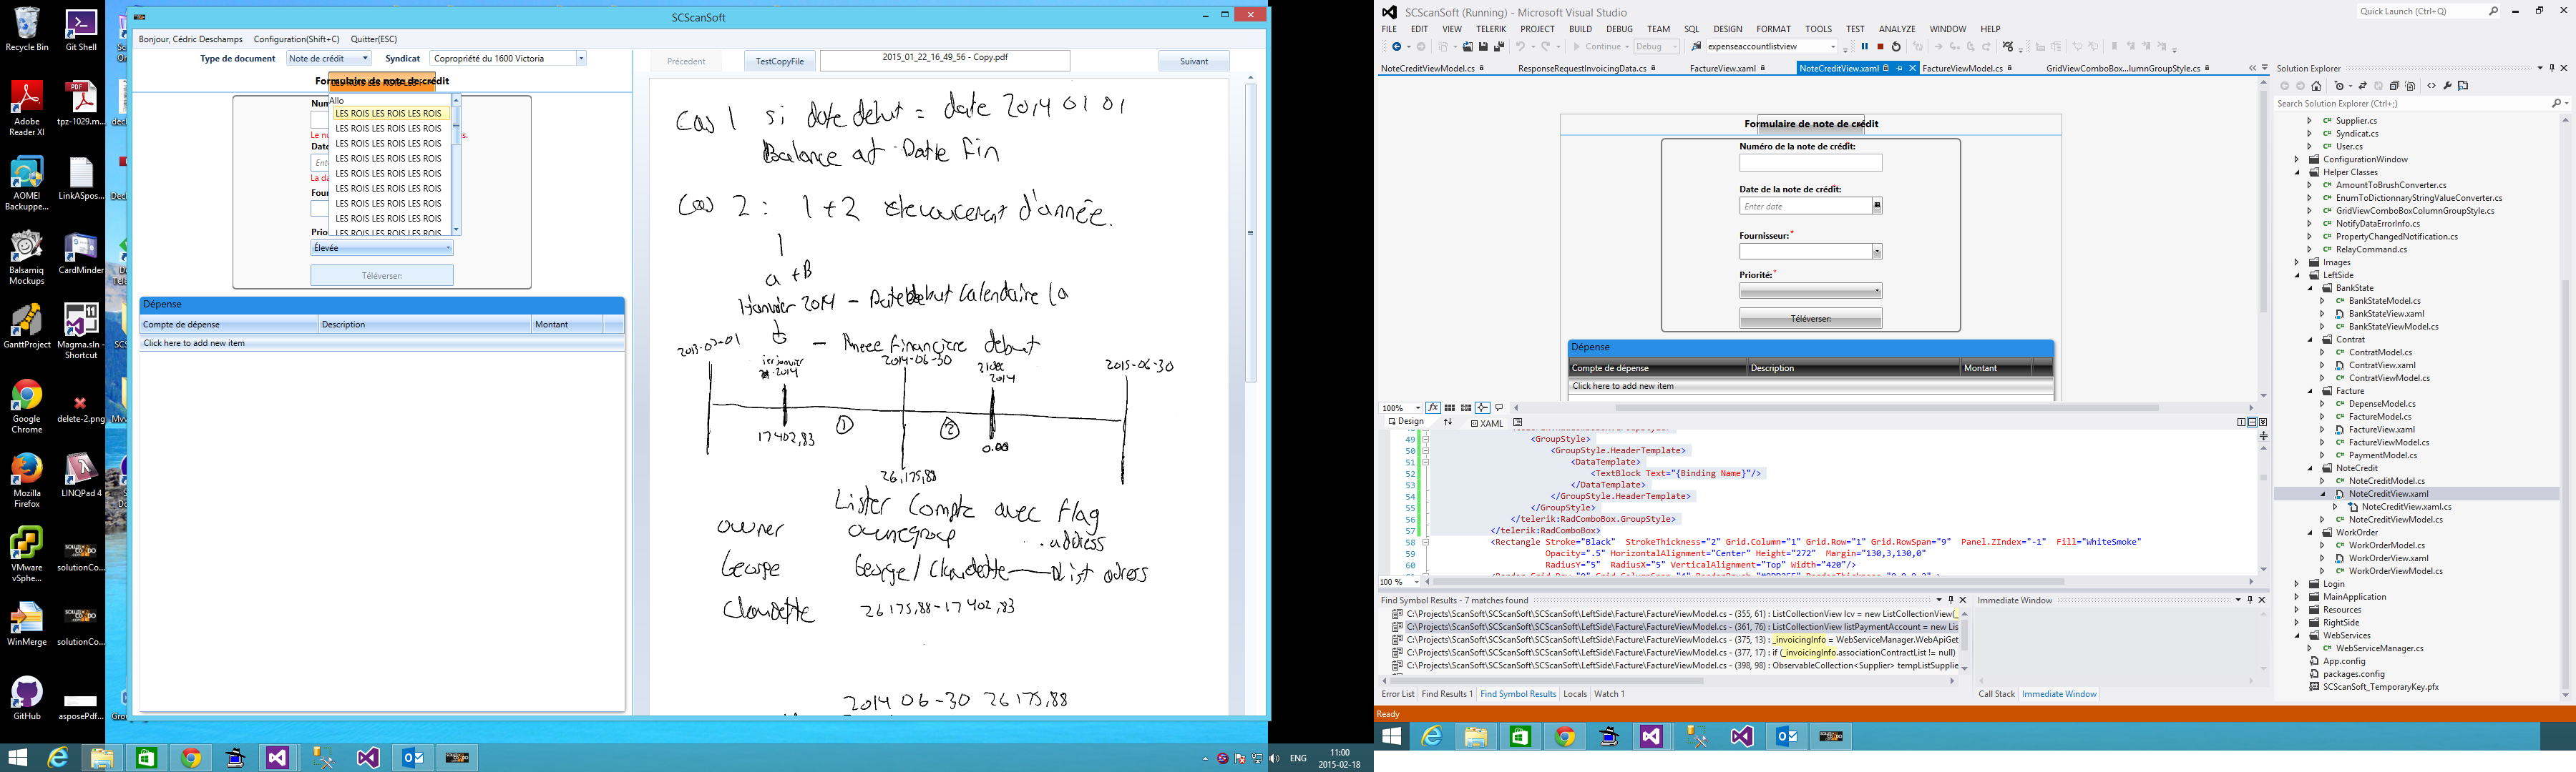Switch to FactureViewModel.cs tab
2576x772 pixels.
point(1962,69)
